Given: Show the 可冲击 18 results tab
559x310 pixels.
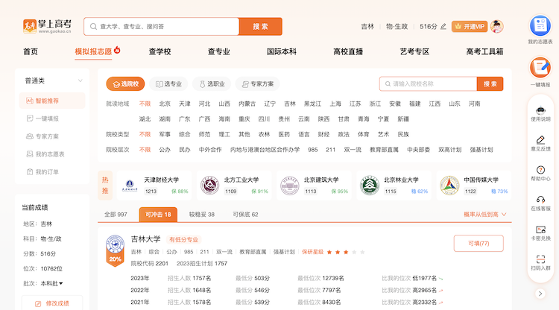Looking at the screenshot, I should click(x=158, y=215).
